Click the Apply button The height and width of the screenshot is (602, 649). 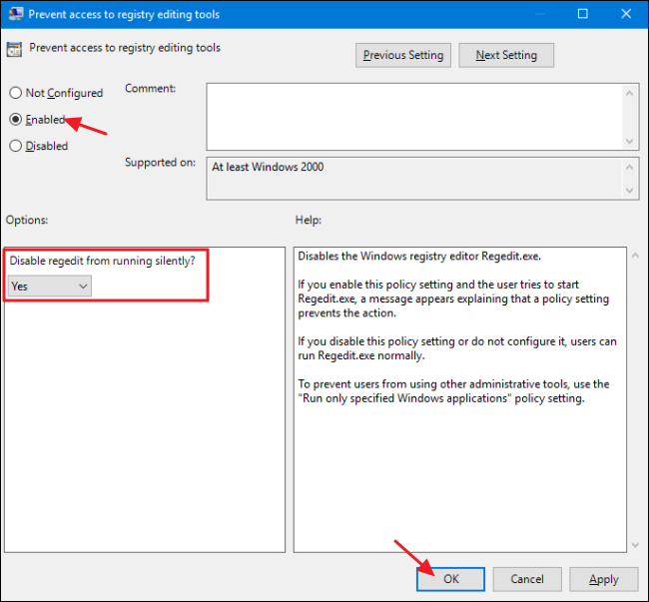click(x=603, y=579)
